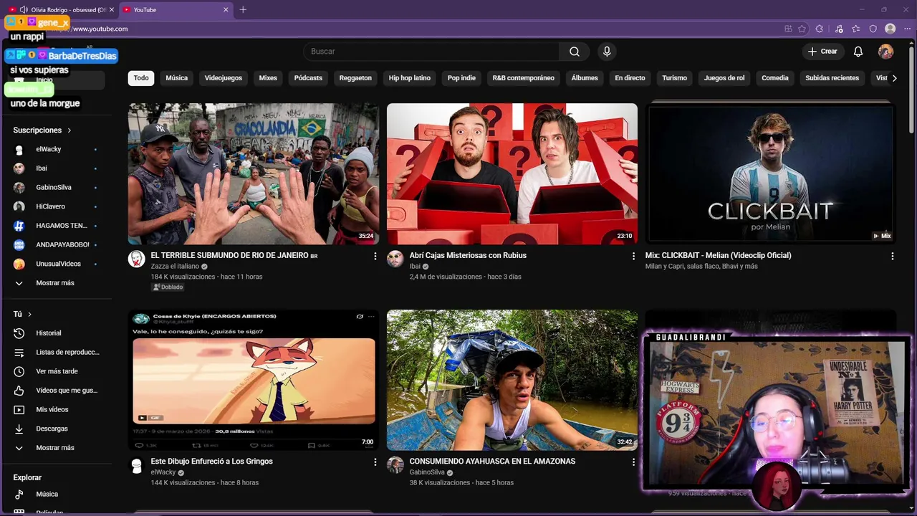Open the YouTube account avatar menu
The height and width of the screenshot is (516, 917).
pyautogui.click(x=886, y=52)
